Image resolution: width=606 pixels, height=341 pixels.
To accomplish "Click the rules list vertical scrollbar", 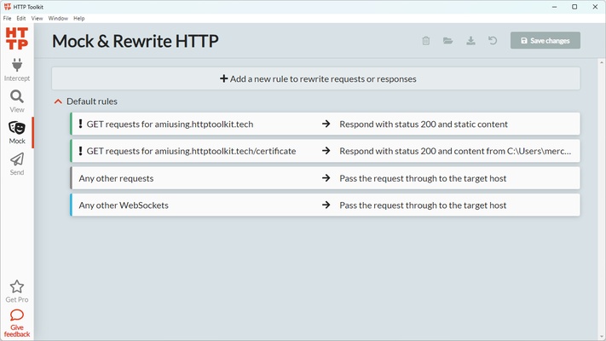I will [602, 199].
